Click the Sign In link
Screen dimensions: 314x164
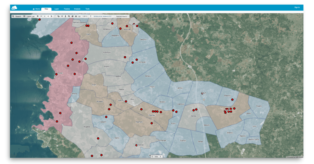297,7
